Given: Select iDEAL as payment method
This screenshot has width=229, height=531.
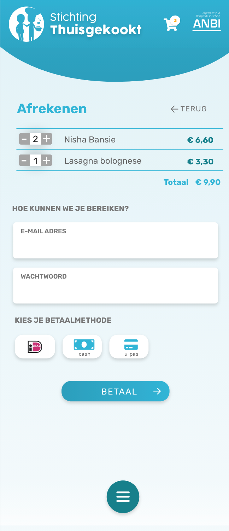Looking at the screenshot, I should [x=35, y=347].
